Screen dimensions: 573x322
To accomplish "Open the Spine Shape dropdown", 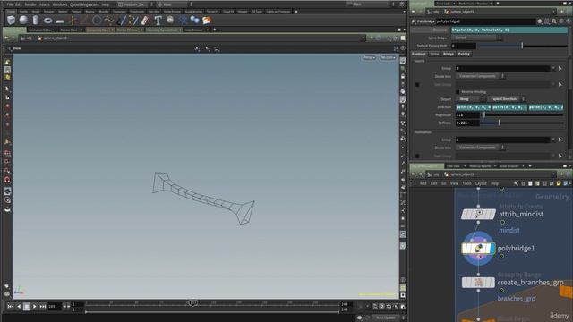I will pos(477,38).
